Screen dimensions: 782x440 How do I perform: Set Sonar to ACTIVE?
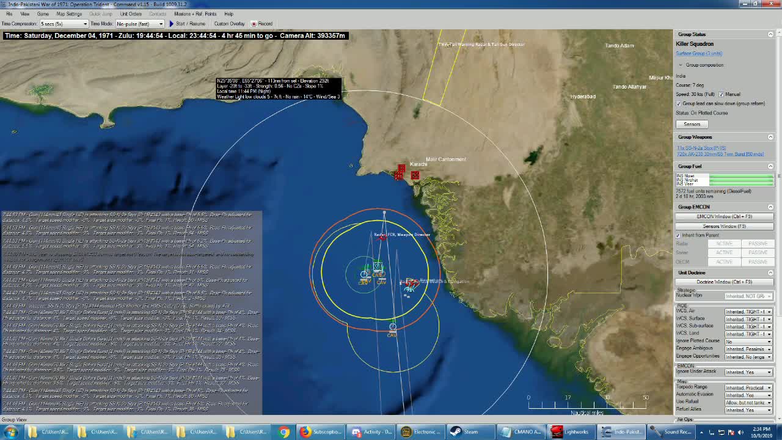click(x=724, y=252)
